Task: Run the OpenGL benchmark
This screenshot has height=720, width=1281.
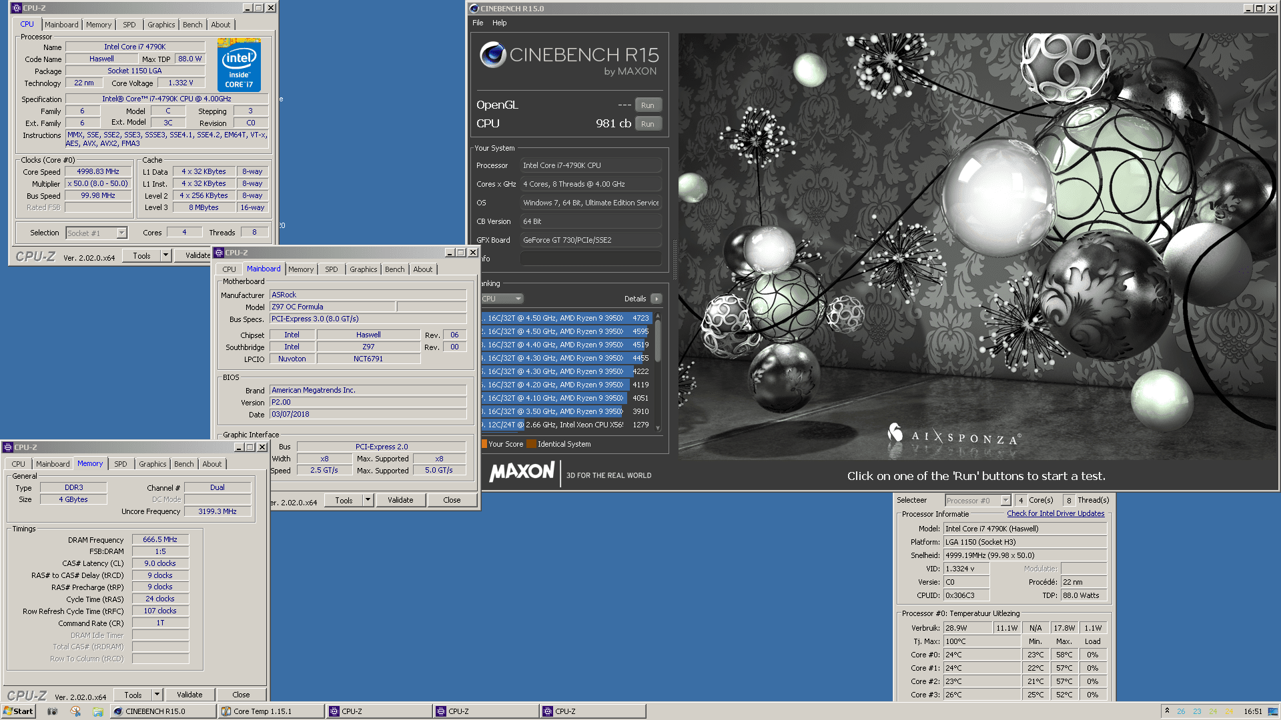Action: (x=647, y=105)
